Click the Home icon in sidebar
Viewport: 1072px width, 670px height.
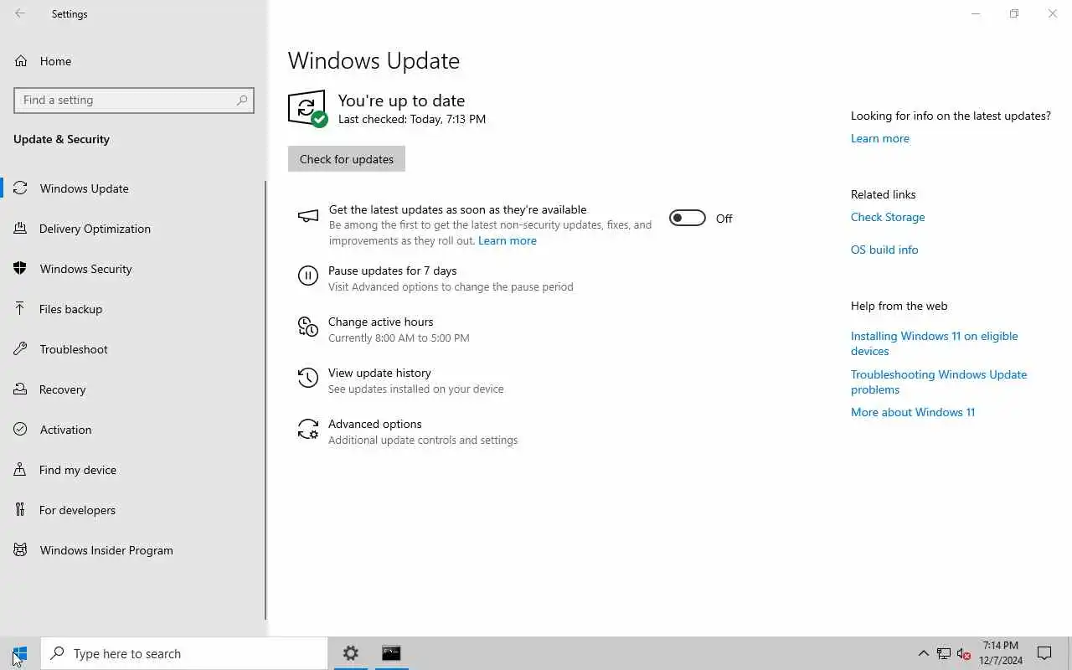point(21,61)
